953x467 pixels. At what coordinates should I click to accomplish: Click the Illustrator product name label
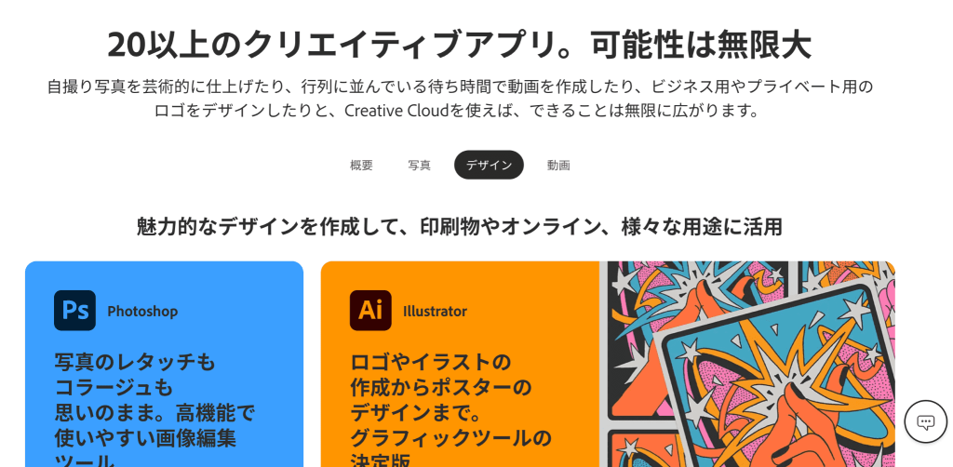[x=436, y=312]
